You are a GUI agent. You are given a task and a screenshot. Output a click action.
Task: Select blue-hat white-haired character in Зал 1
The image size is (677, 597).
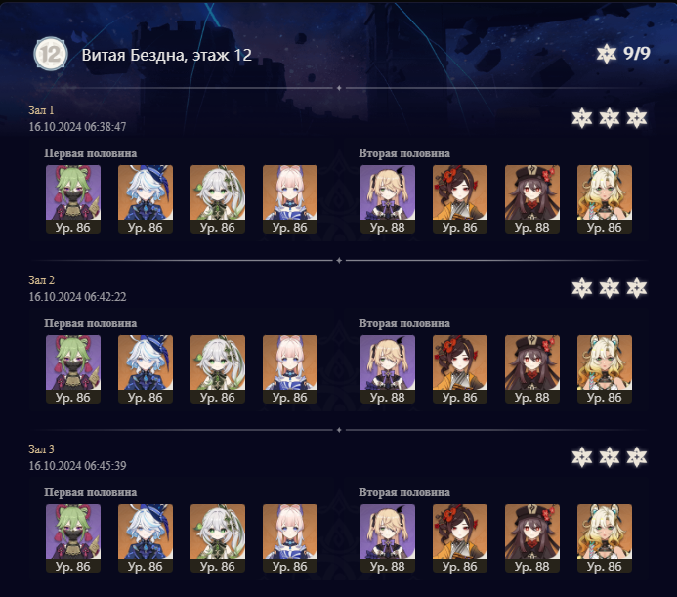[146, 199]
